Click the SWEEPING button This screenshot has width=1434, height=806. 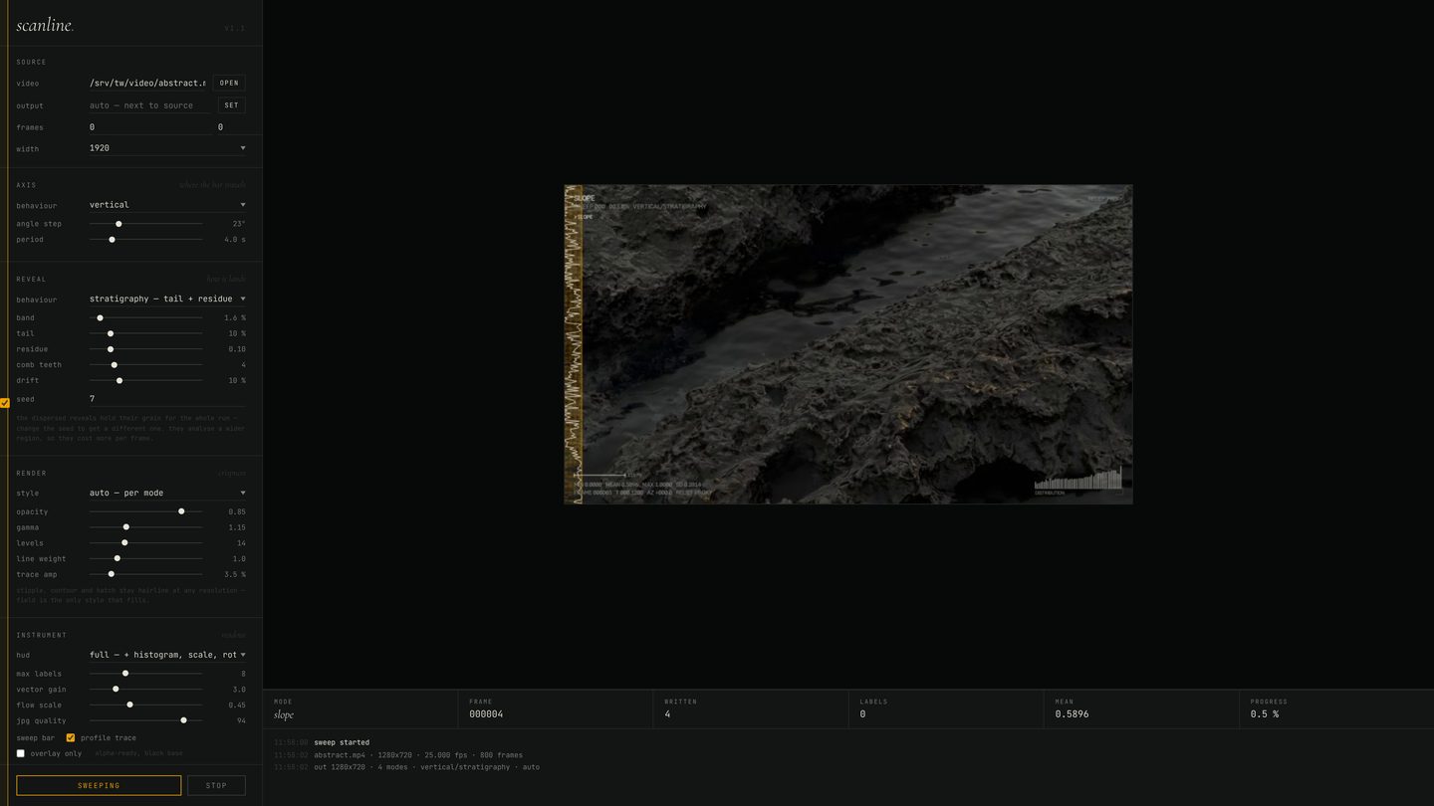click(99, 785)
